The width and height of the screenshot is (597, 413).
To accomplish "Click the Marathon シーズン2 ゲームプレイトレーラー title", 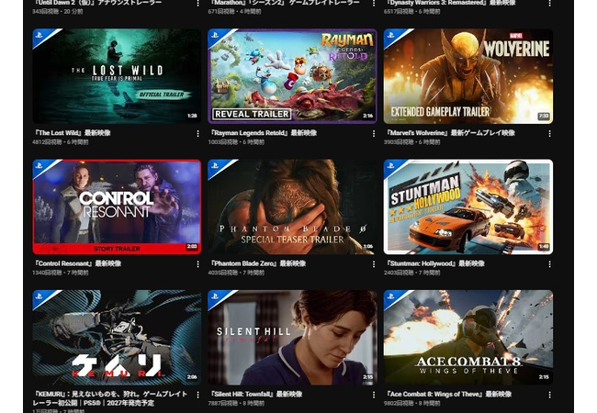I will [x=285, y=3].
